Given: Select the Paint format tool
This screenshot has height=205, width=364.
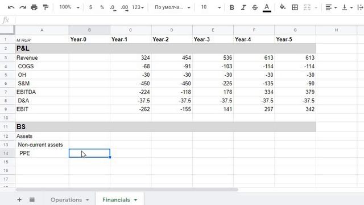Looking at the screenshot, I should (45, 7).
